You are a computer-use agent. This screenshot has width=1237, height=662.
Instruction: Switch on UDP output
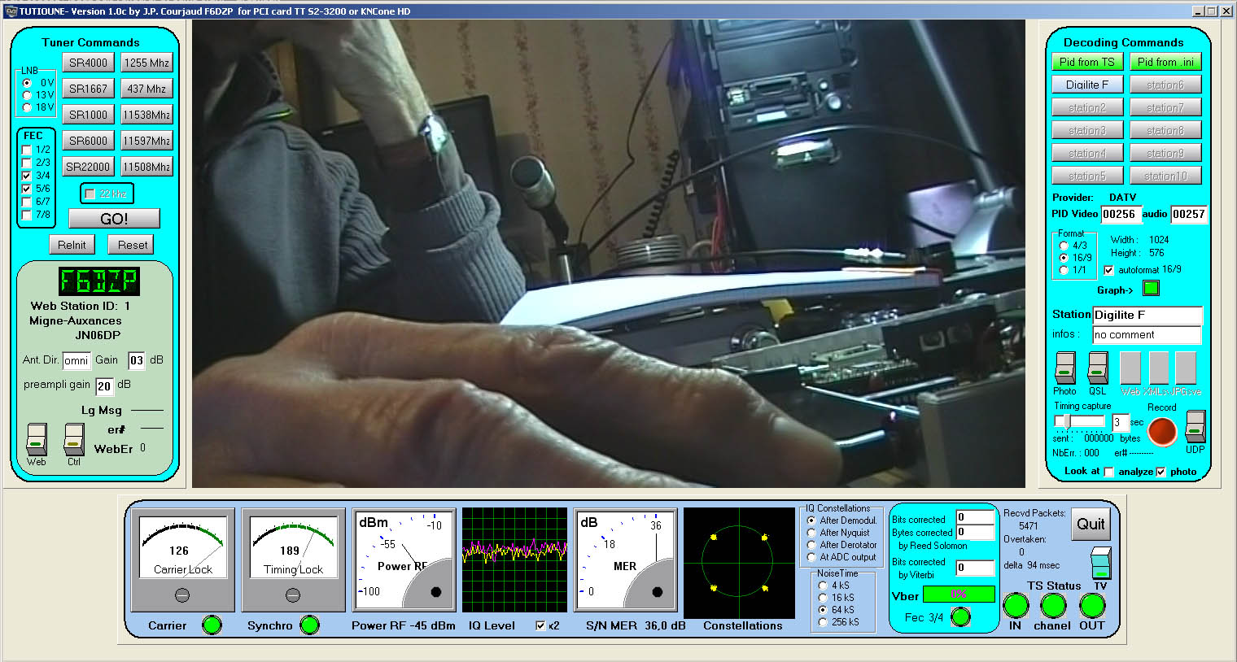tap(1195, 429)
